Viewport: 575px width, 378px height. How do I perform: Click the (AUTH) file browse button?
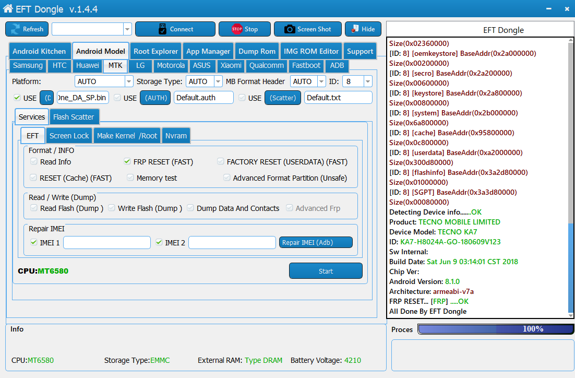tap(155, 98)
